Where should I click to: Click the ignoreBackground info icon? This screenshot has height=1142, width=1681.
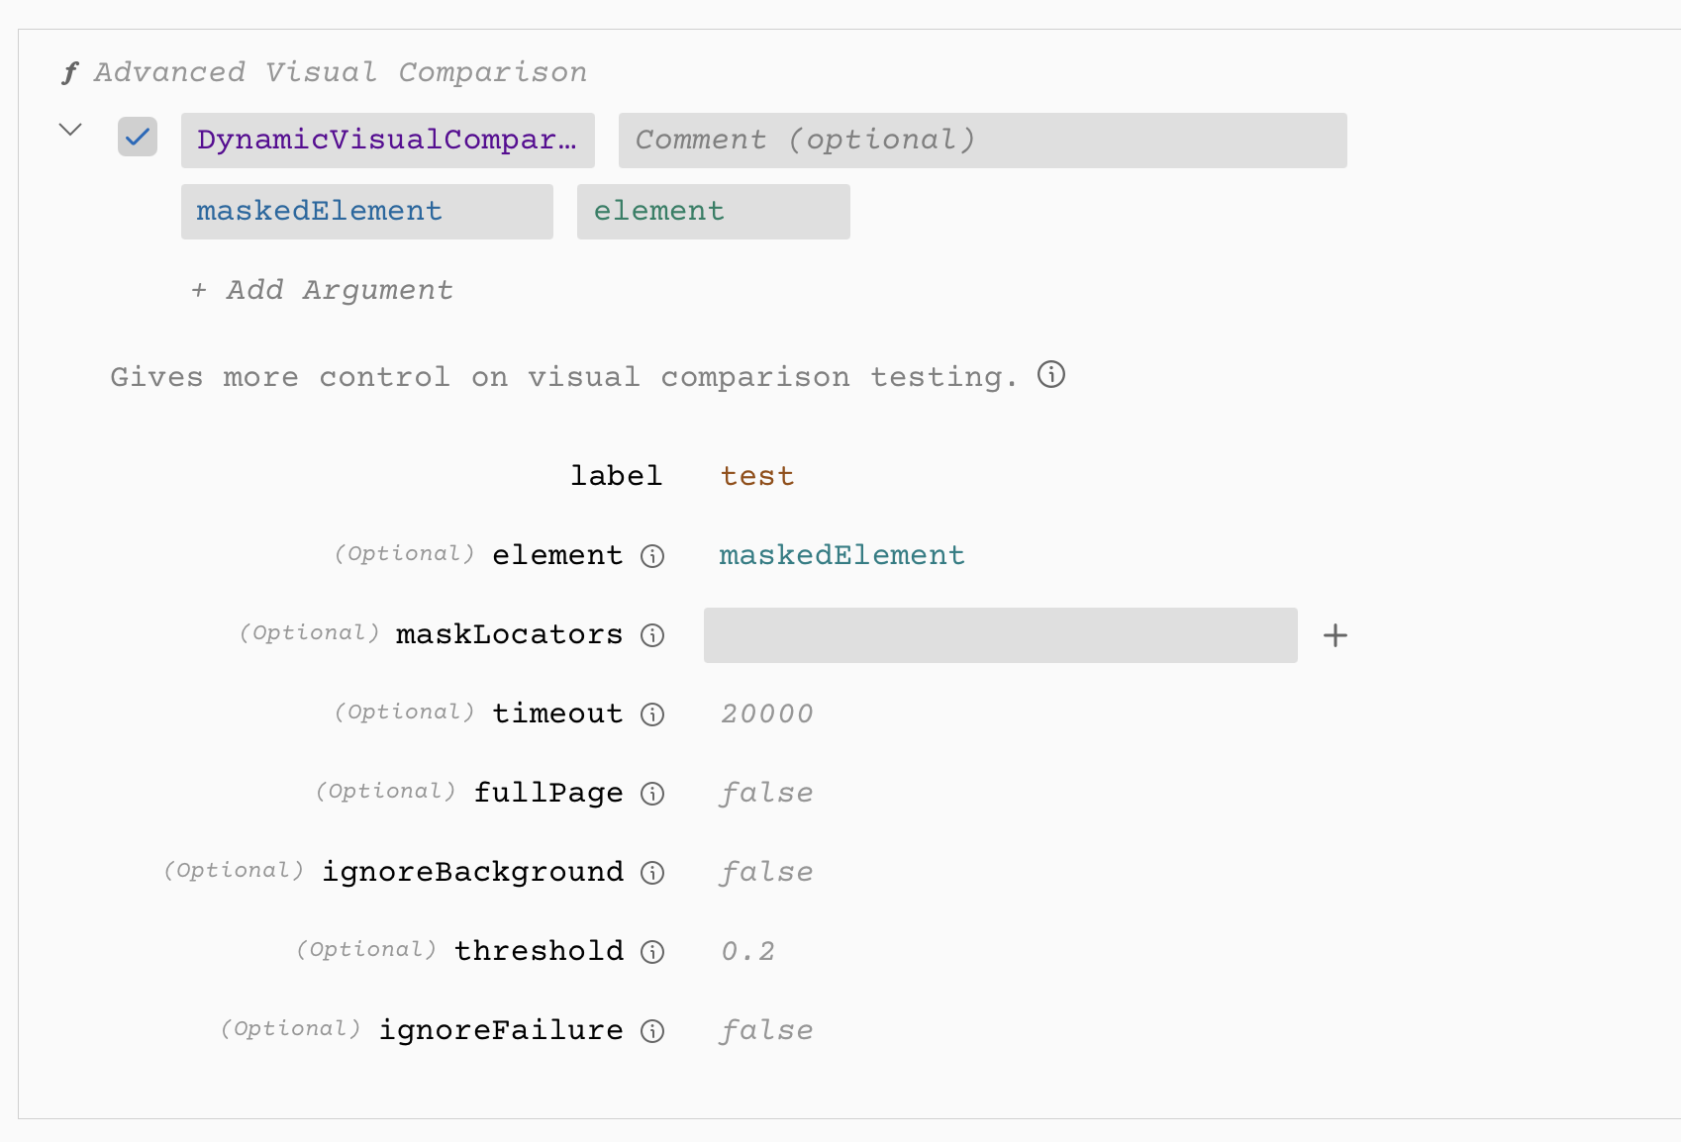[x=653, y=873]
